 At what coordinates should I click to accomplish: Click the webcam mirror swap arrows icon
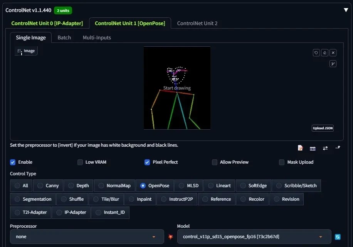[324, 148]
